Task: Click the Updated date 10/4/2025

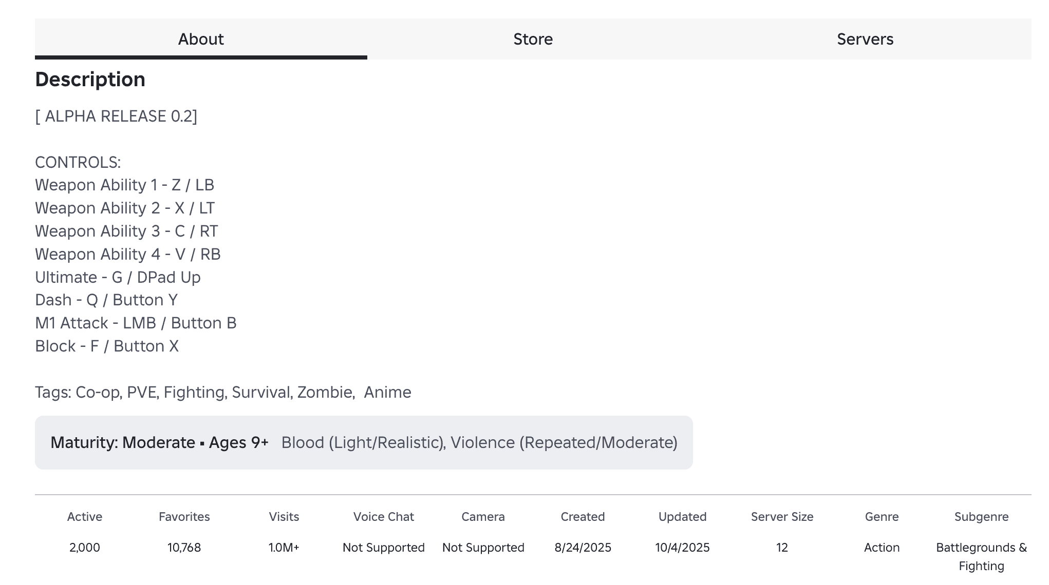Action: coord(682,548)
